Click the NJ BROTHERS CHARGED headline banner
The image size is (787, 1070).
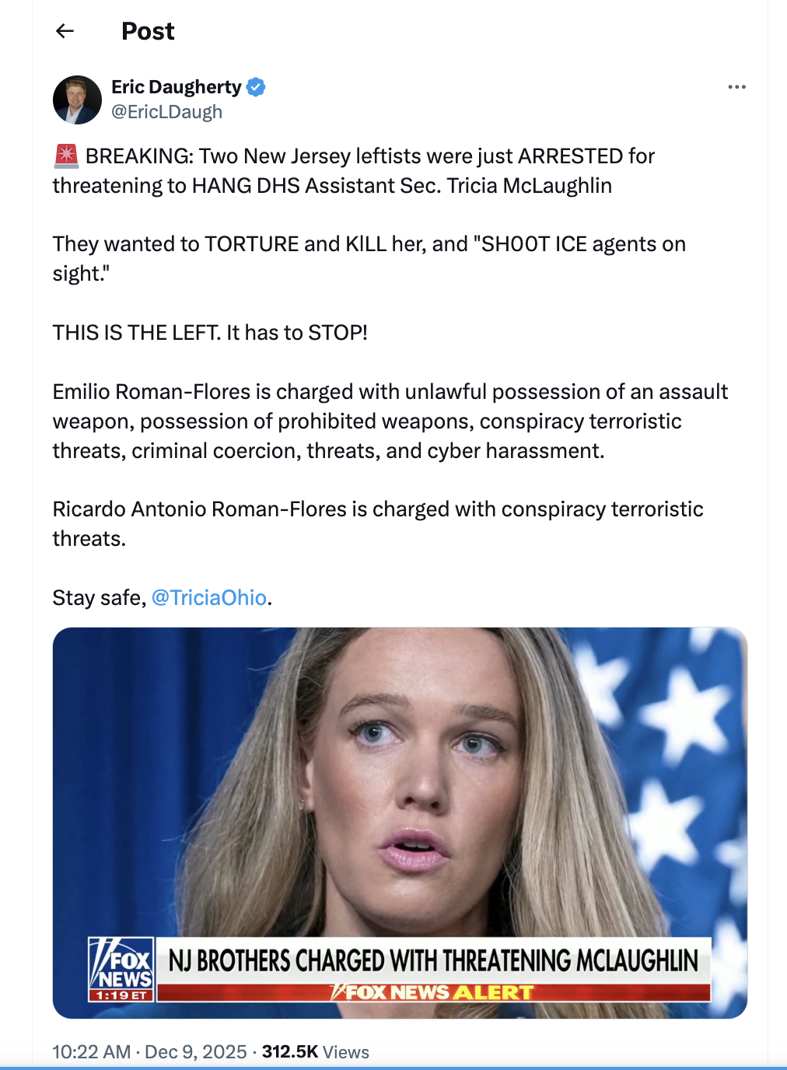[434, 961]
